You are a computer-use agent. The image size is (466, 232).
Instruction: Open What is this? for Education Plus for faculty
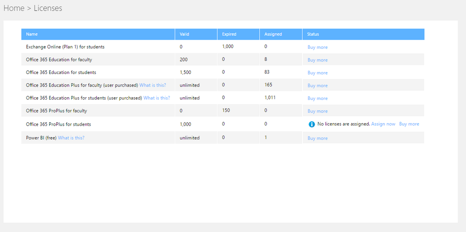pyautogui.click(x=153, y=85)
